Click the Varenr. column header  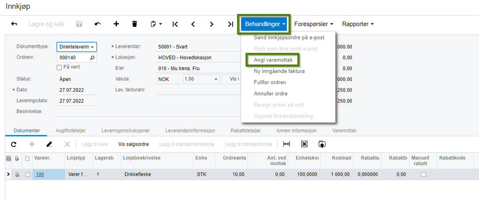(48, 161)
